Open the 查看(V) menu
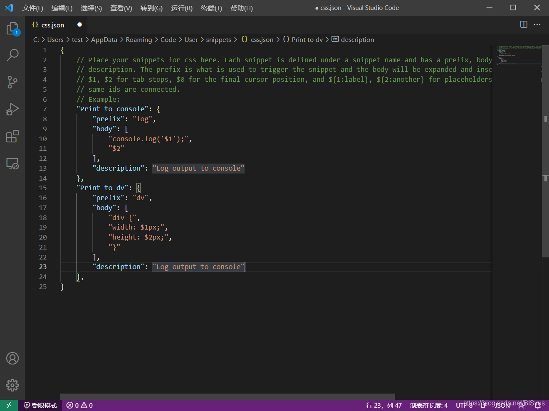The width and height of the screenshot is (549, 411). point(121,8)
